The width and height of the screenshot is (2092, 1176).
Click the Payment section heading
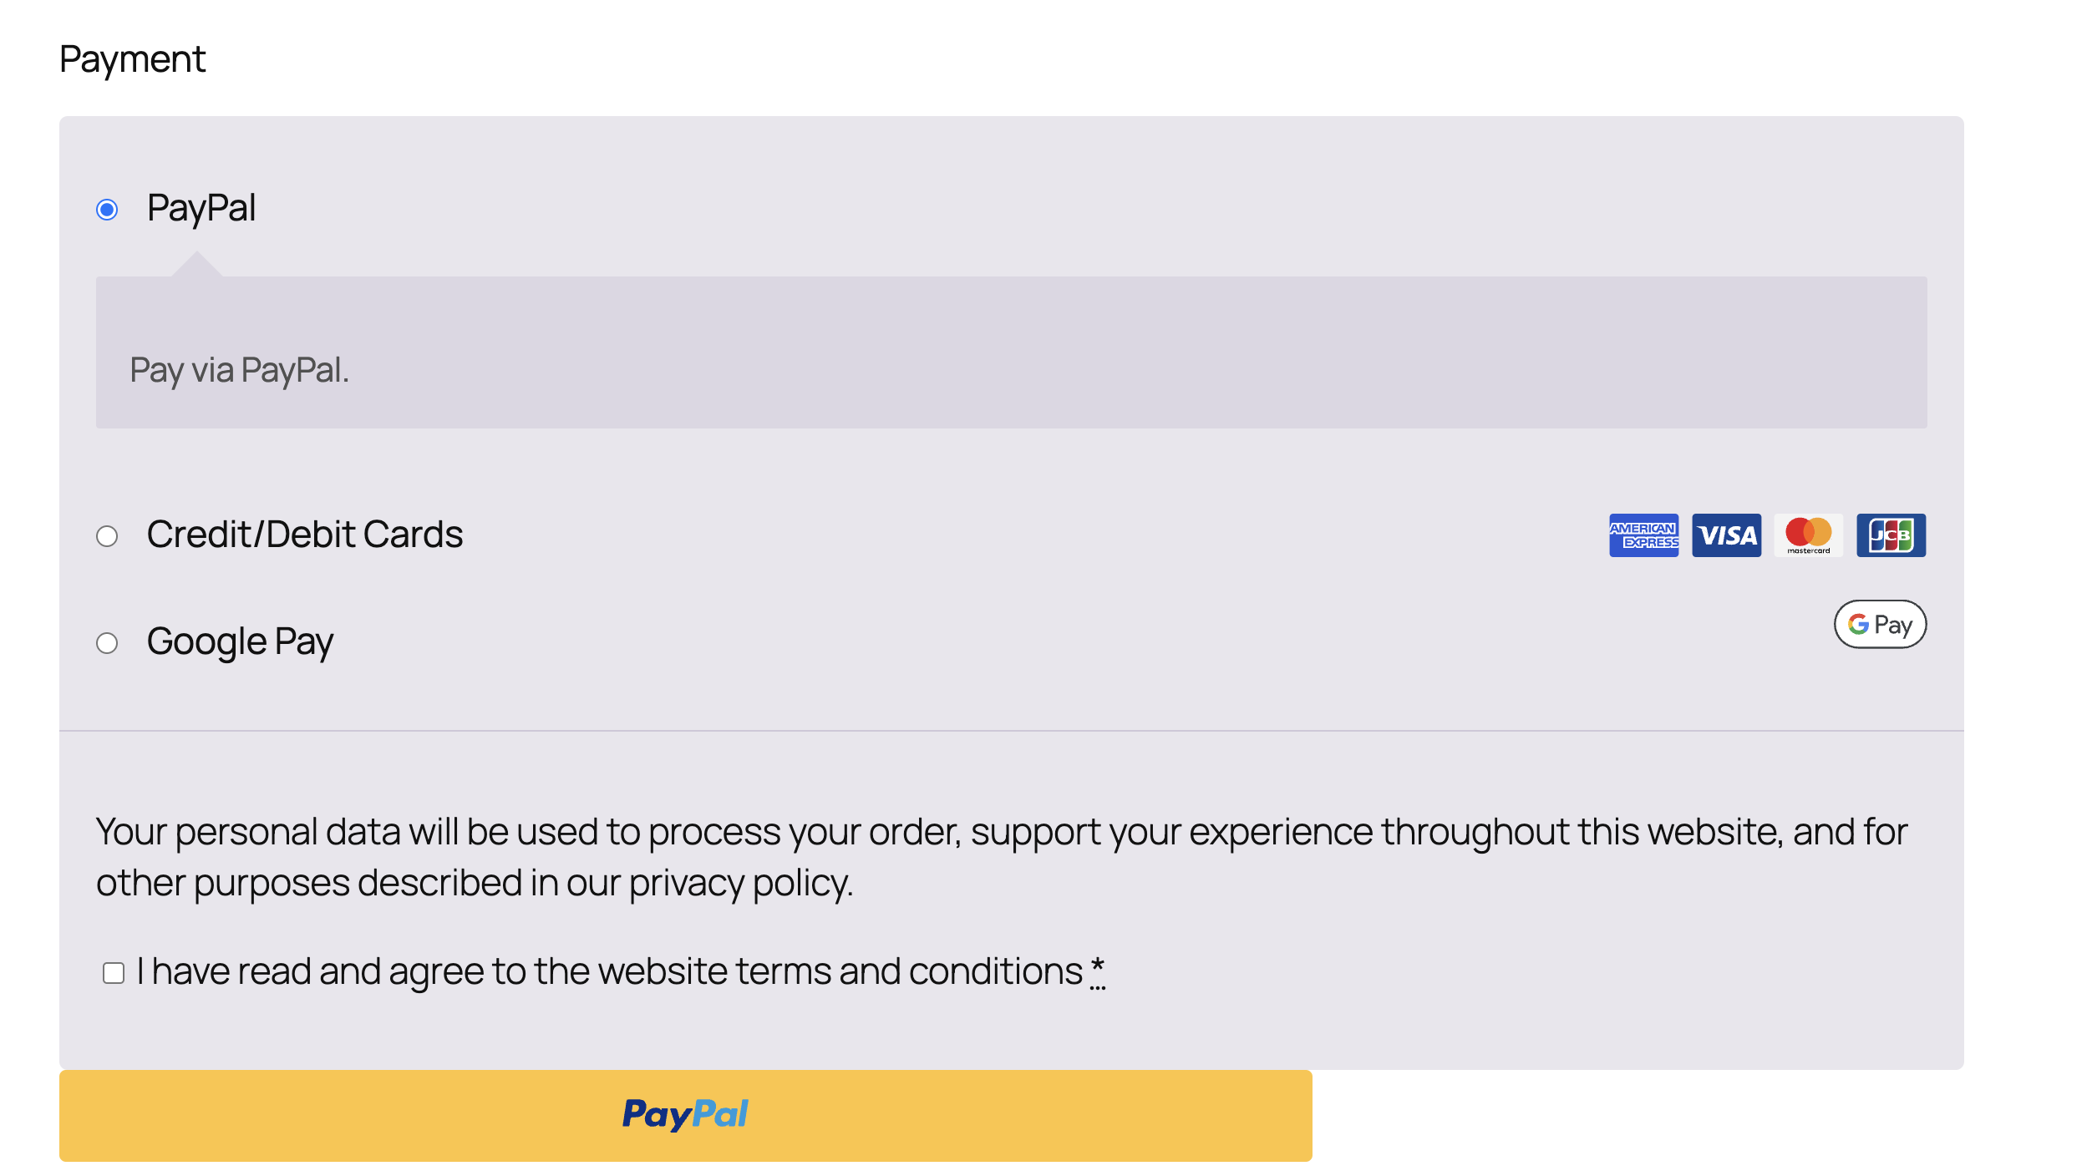132,59
